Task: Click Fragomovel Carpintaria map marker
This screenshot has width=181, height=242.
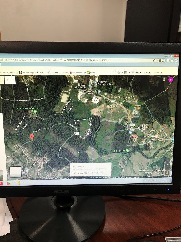Action: 95,83
